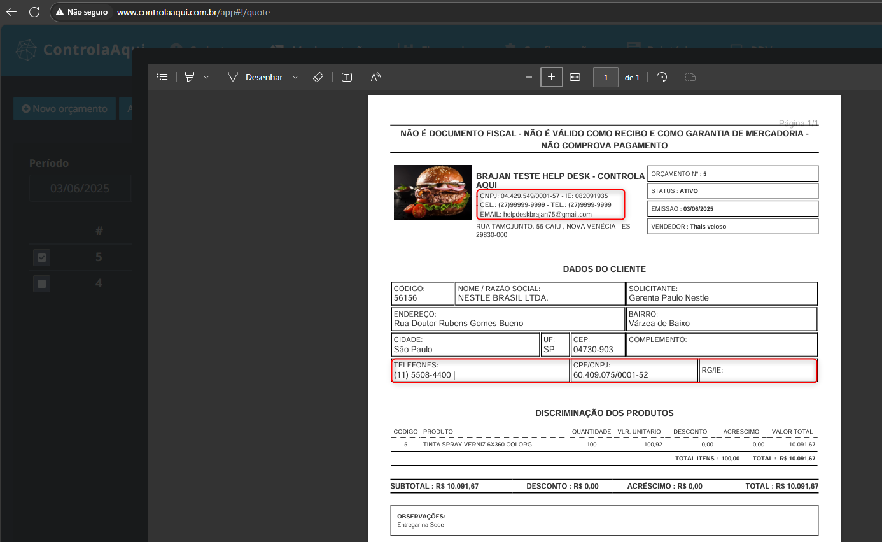Select the Desenhar drawing tool
This screenshot has width=882, height=542.
pos(256,77)
